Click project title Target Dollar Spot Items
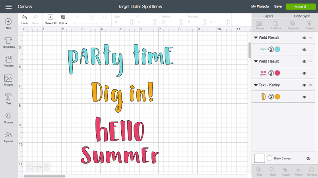 (140, 7)
